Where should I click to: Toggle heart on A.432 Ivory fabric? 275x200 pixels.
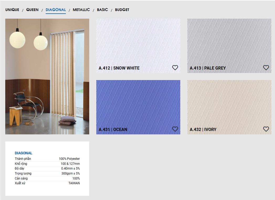pos(266,129)
